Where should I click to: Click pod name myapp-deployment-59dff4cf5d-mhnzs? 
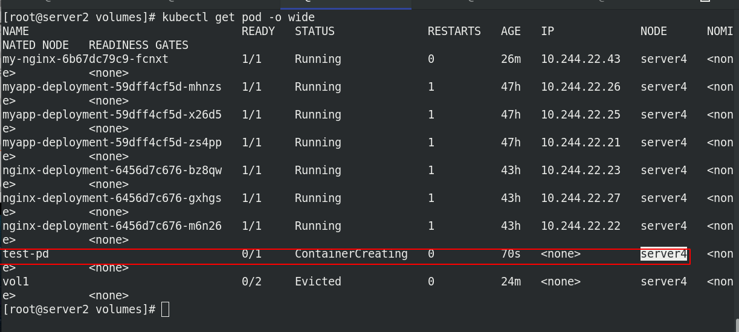pyautogui.click(x=112, y=87)
